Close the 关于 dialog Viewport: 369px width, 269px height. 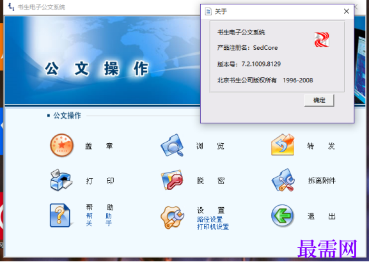pos(347,12)
